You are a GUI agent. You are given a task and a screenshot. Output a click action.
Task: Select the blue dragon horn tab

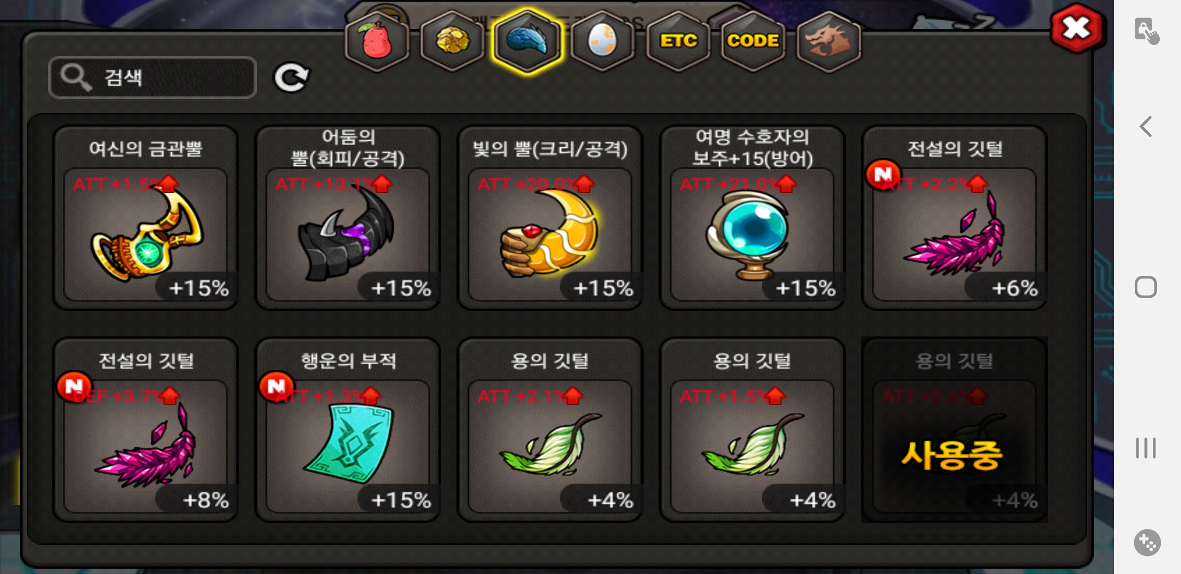(527, 41)
